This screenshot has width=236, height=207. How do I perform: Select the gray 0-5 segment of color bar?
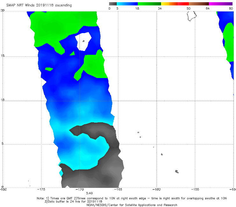coord(113,4)
